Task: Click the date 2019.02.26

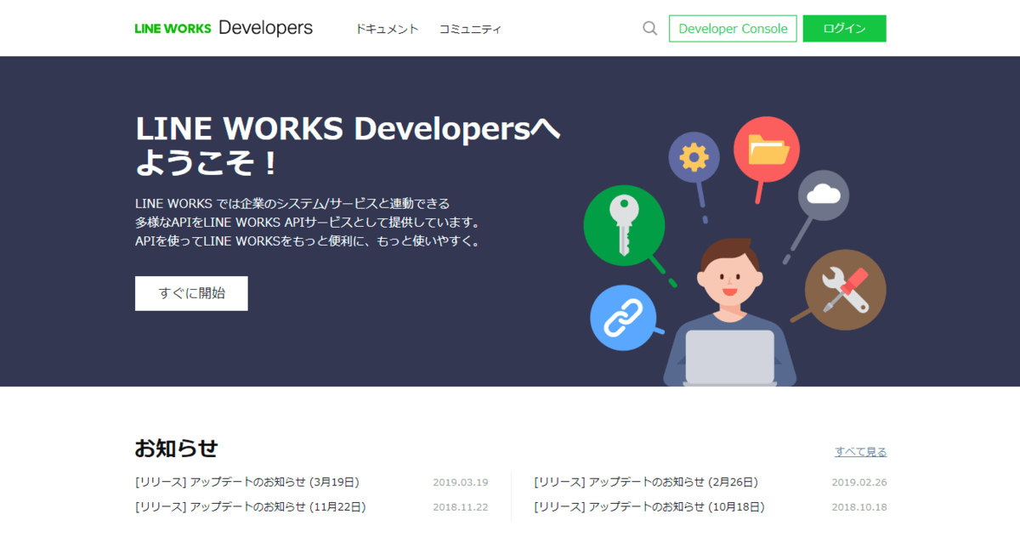Action: 859,483
